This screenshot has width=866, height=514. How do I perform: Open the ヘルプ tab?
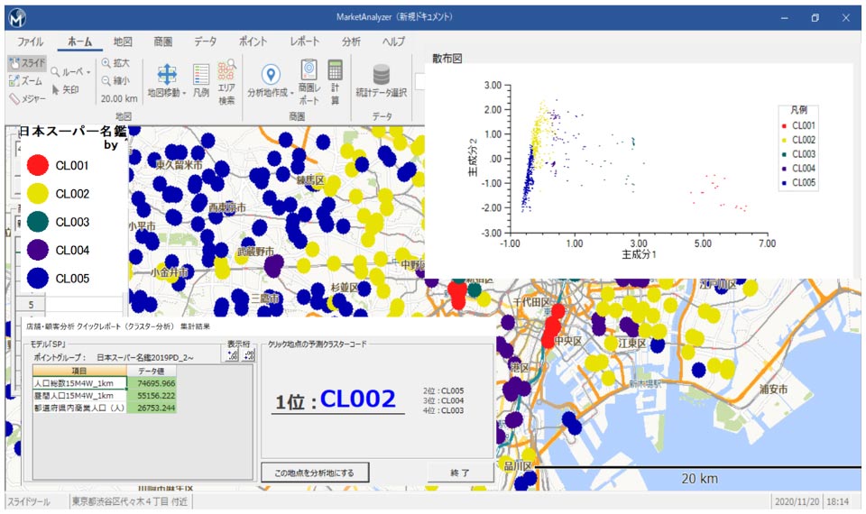coord(393,41)
